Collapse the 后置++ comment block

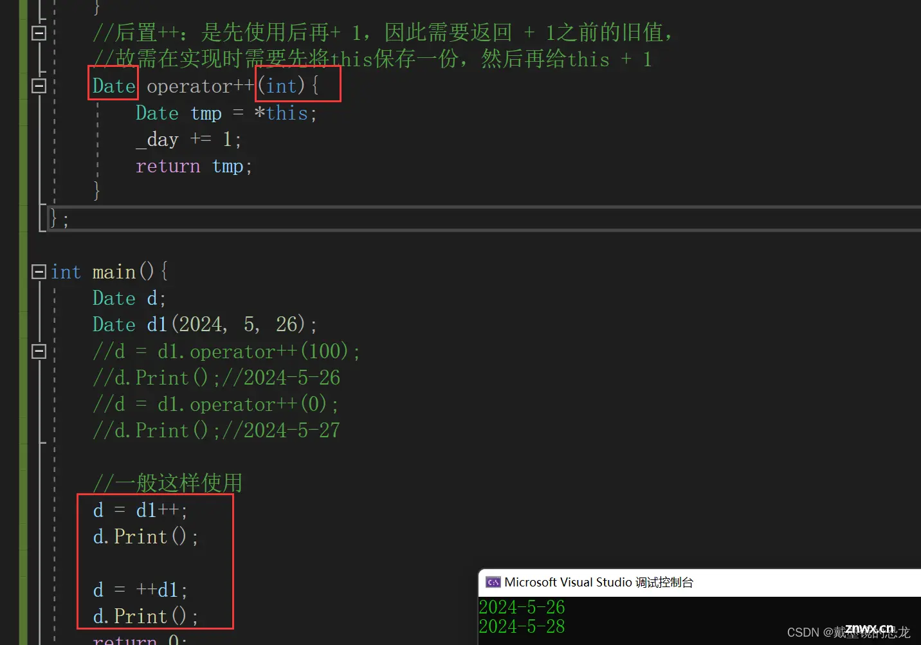(x=39, y=33)
